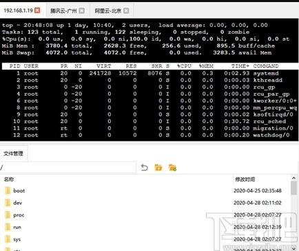Click the %CPU column header in top
The width and height of the screenshot is (299, 251).
pyautogui.click(x=184, y=66)
